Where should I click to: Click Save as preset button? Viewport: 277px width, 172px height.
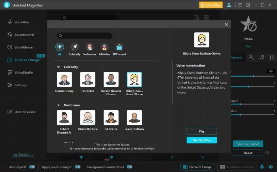pos(248,144)
